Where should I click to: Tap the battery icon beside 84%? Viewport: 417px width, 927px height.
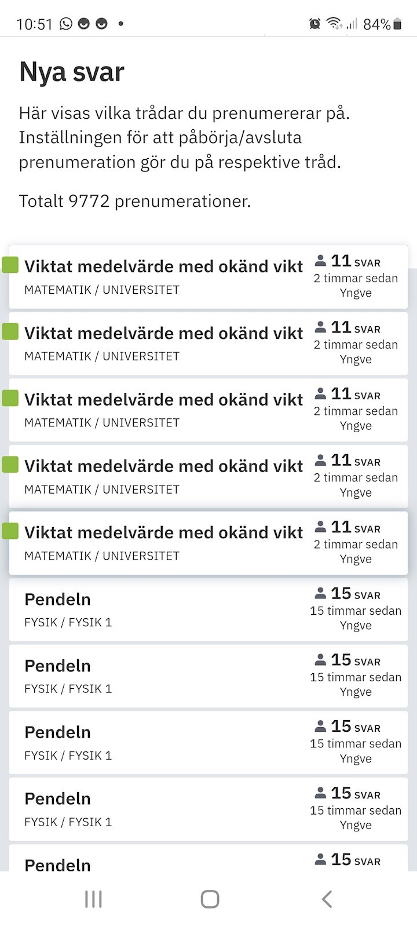point(397,24)
